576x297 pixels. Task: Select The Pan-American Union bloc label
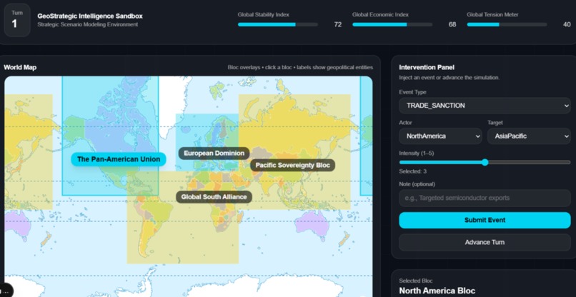[119, 159]
